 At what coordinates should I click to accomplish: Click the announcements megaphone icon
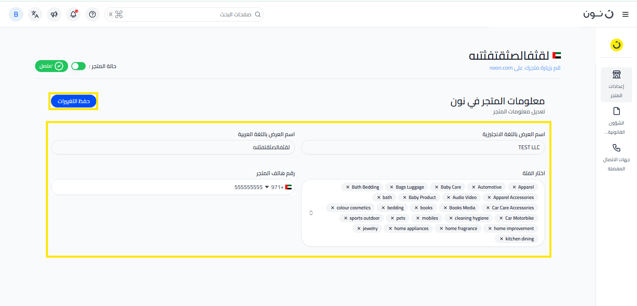coord(54,14)
